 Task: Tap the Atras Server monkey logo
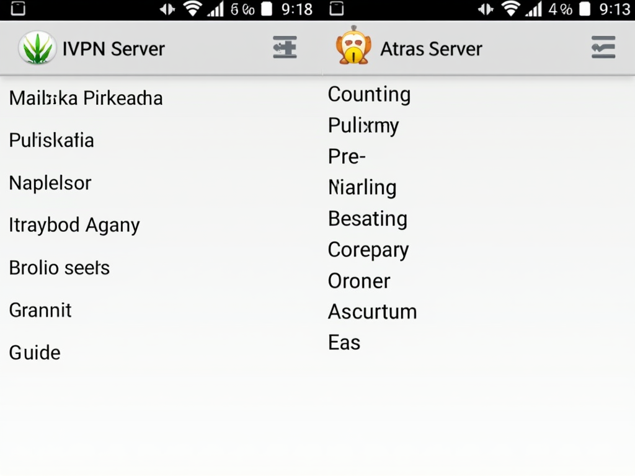[353, 46]
